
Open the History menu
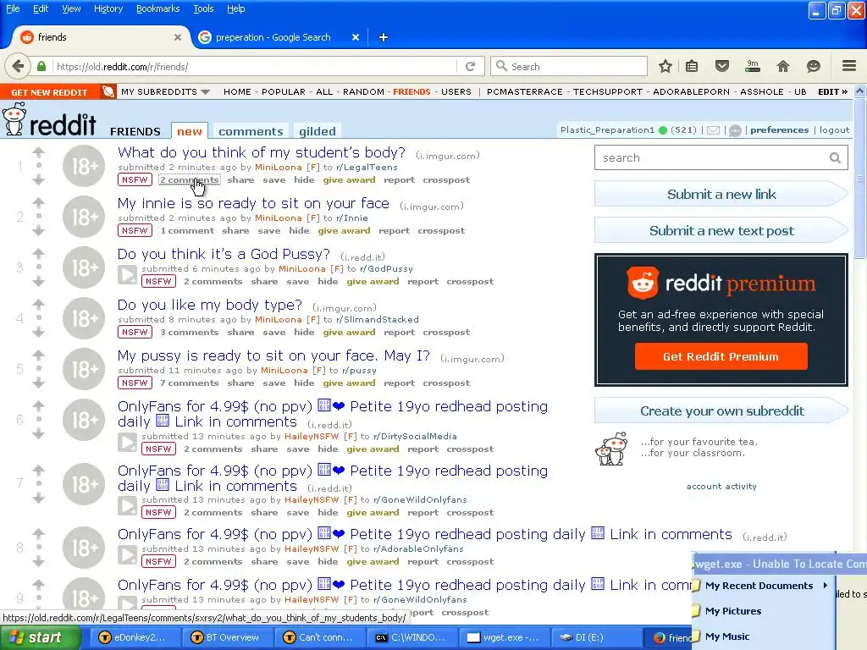(x=108, y=8)
